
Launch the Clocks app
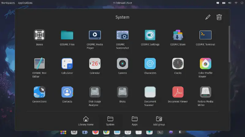[178, 64]
